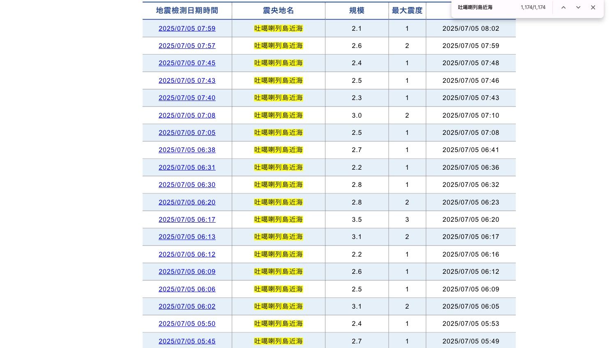612x348 pixels.
Task: Sort table by 地震檢測日期時間 column header
Action: pyautogui.click(x=187, y=11)
